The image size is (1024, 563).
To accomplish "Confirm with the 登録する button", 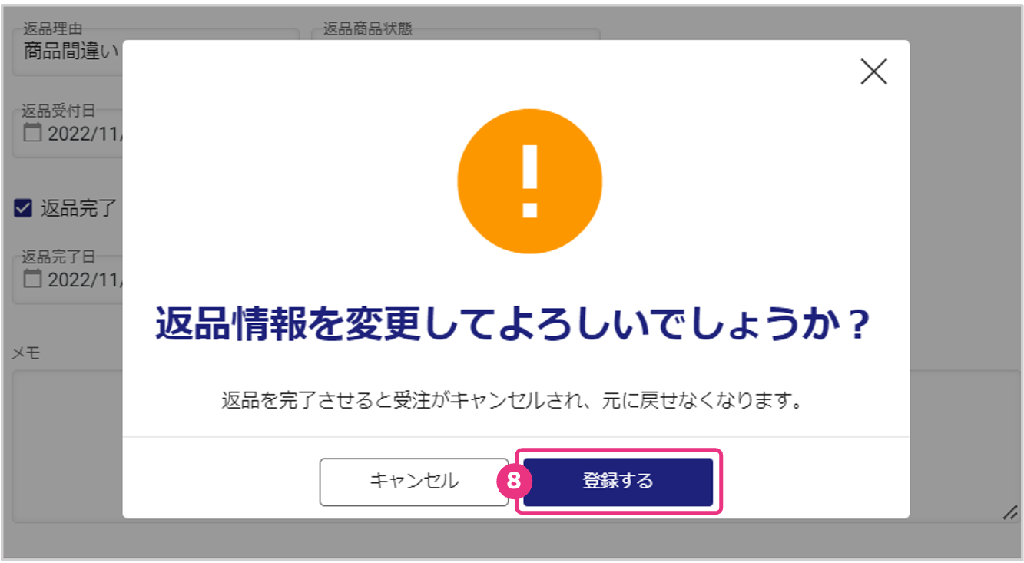I will pos(618,482).
